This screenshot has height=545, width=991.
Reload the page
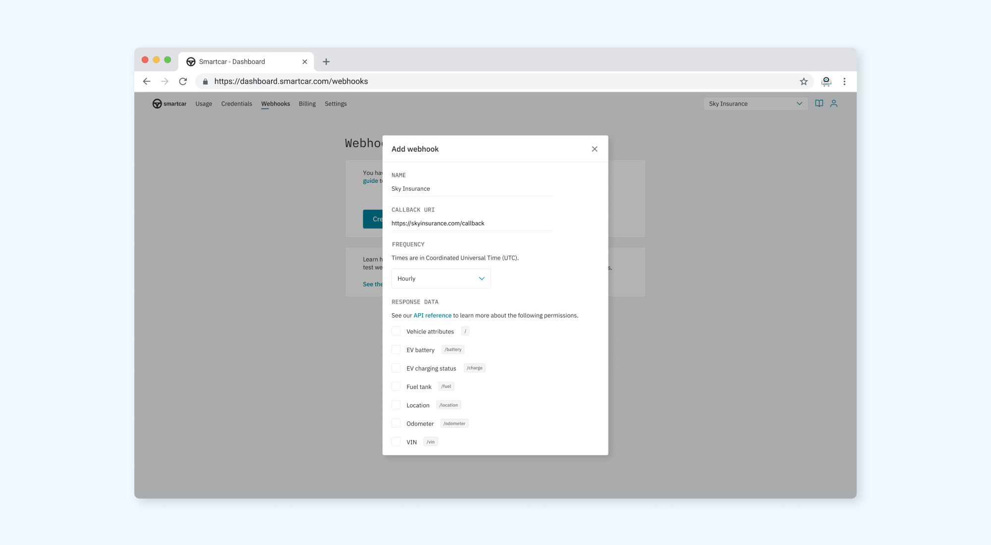(183, 81)
